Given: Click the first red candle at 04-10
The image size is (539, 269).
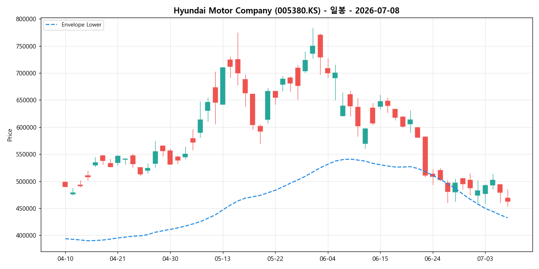Looking at the screenshot, I should (x=65, y=184).
